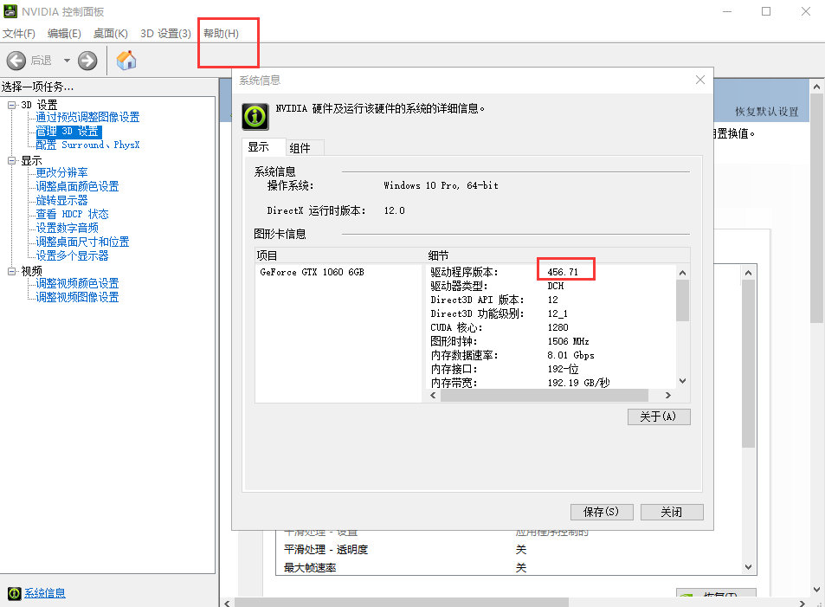The height and width of the screenshot is (607, 825).
Task: Maximize the NVIDIA control panel window
Action: [x=766, y=11]
